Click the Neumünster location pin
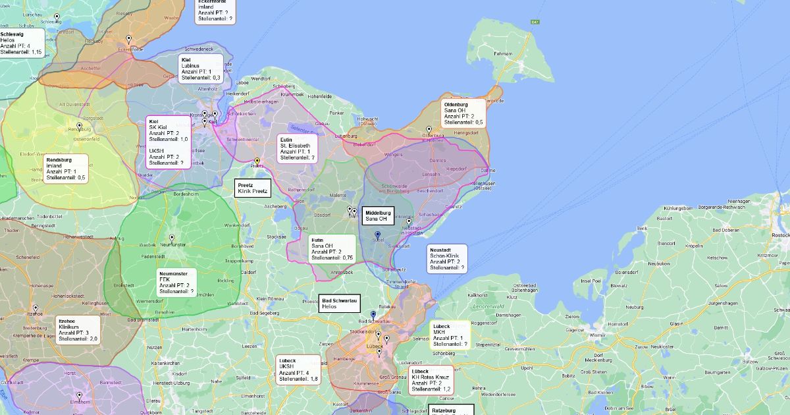Viewport: 790px width, 415px height. 172,238
